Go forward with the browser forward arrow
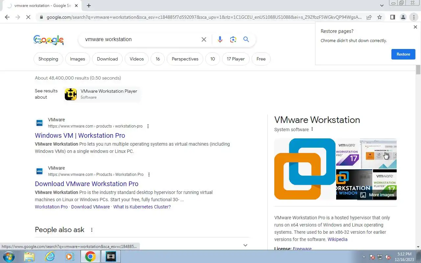This screenshot has width=421, height=263. (18, 17)
